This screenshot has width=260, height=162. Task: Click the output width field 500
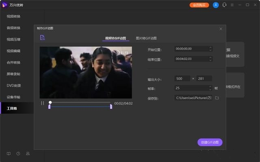182,78
